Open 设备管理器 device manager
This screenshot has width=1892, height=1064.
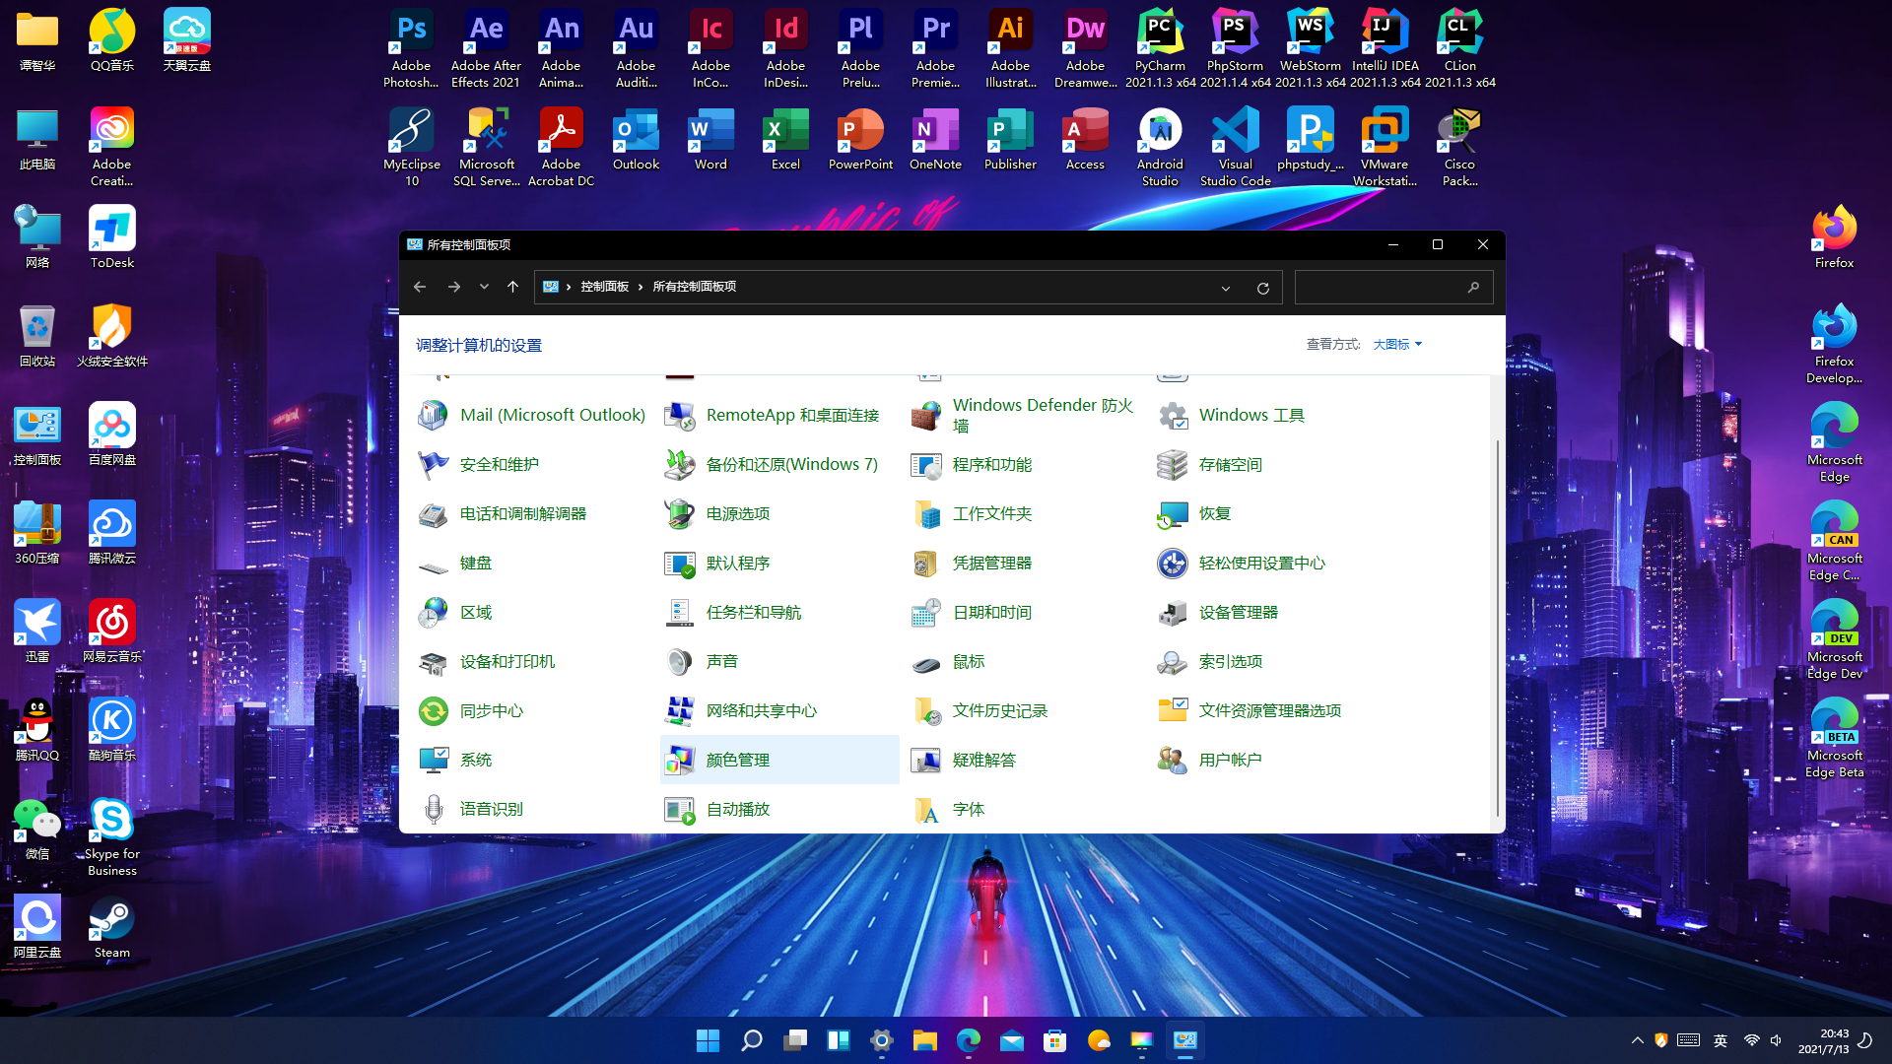1238,612
